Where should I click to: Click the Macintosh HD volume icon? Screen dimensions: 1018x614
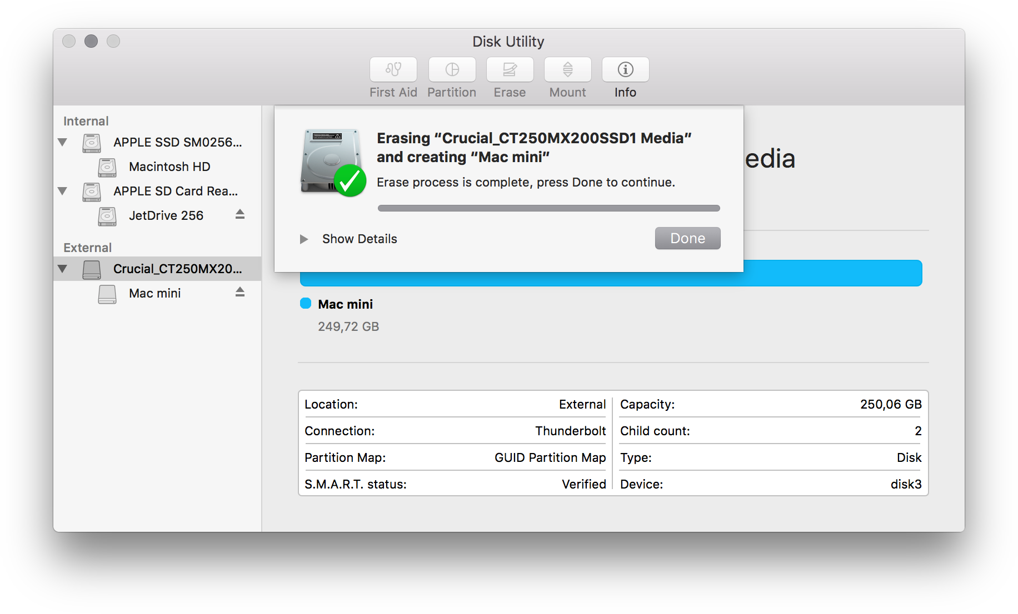(x=107, y=167)
